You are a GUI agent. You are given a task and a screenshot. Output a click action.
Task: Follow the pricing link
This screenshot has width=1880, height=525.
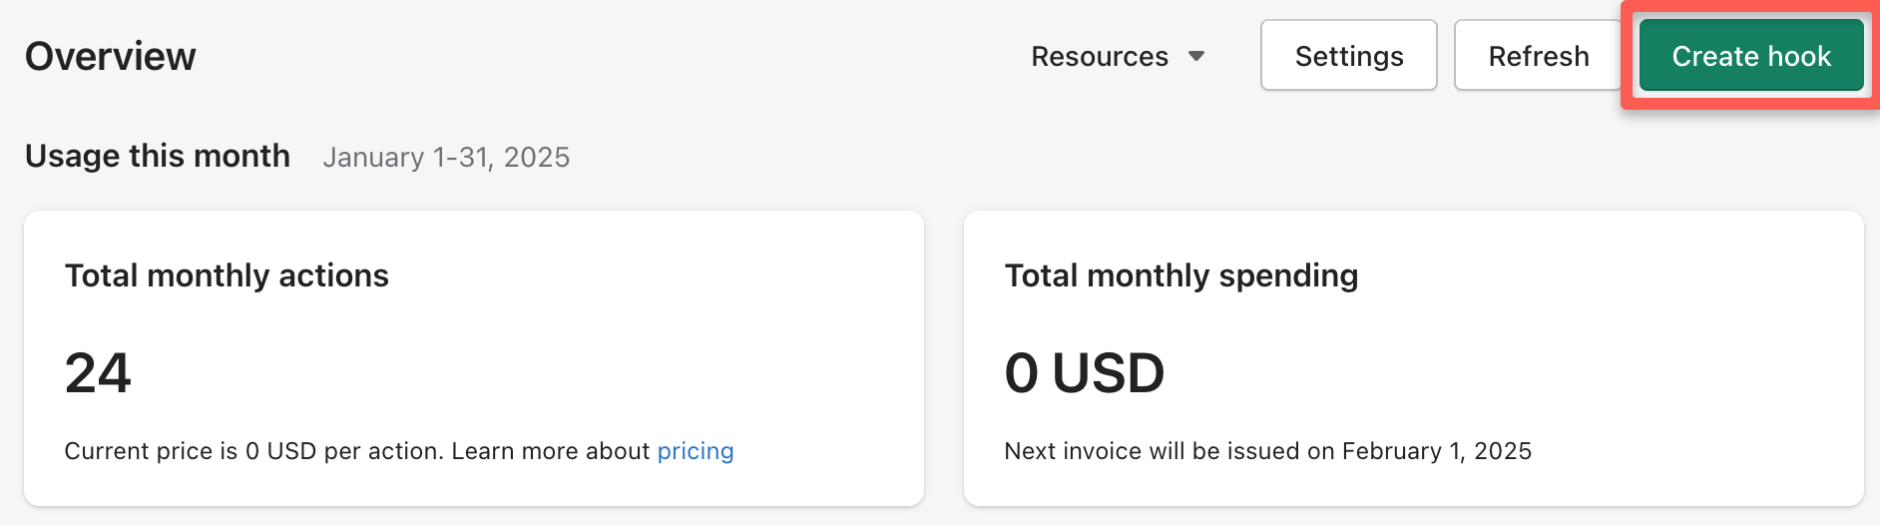click(x=696, y=451)
